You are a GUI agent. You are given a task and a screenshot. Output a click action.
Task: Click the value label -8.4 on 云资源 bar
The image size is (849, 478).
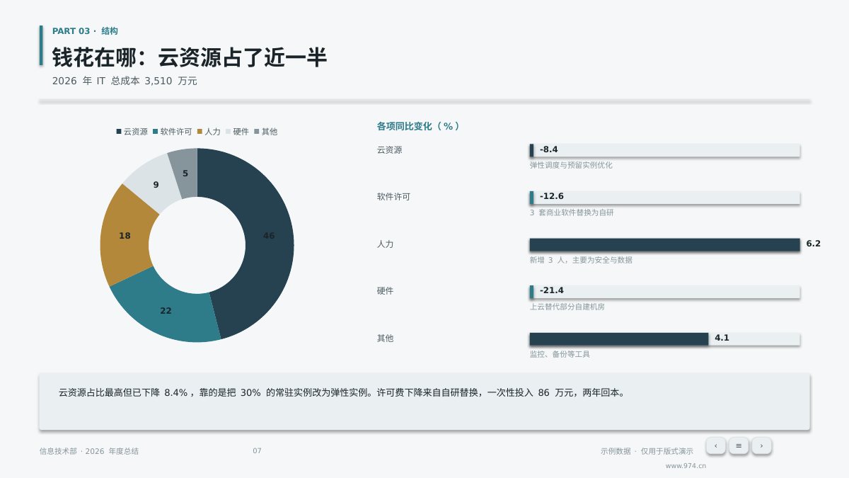click(x=549, y=149)
